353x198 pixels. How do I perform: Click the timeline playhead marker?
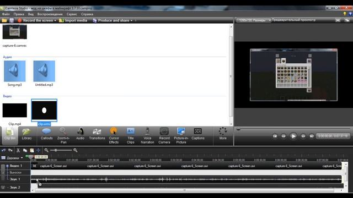pos(30,157)
